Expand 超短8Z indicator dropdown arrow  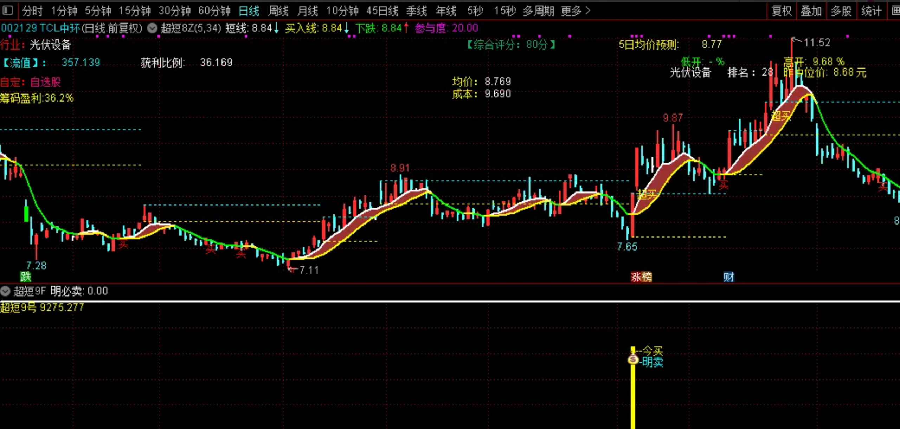click(152, 28)
